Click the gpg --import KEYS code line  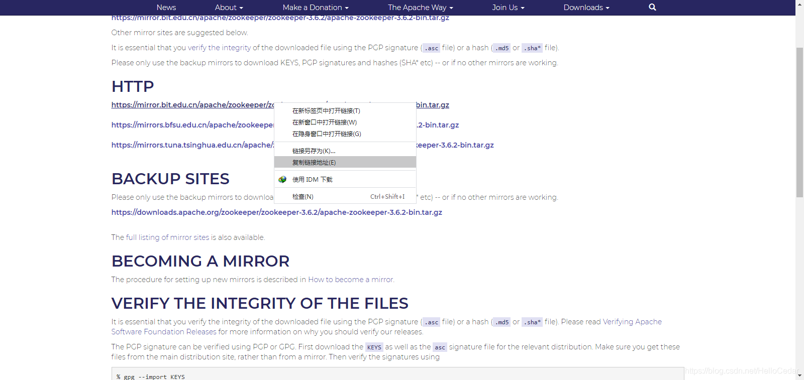pos(151,376)
